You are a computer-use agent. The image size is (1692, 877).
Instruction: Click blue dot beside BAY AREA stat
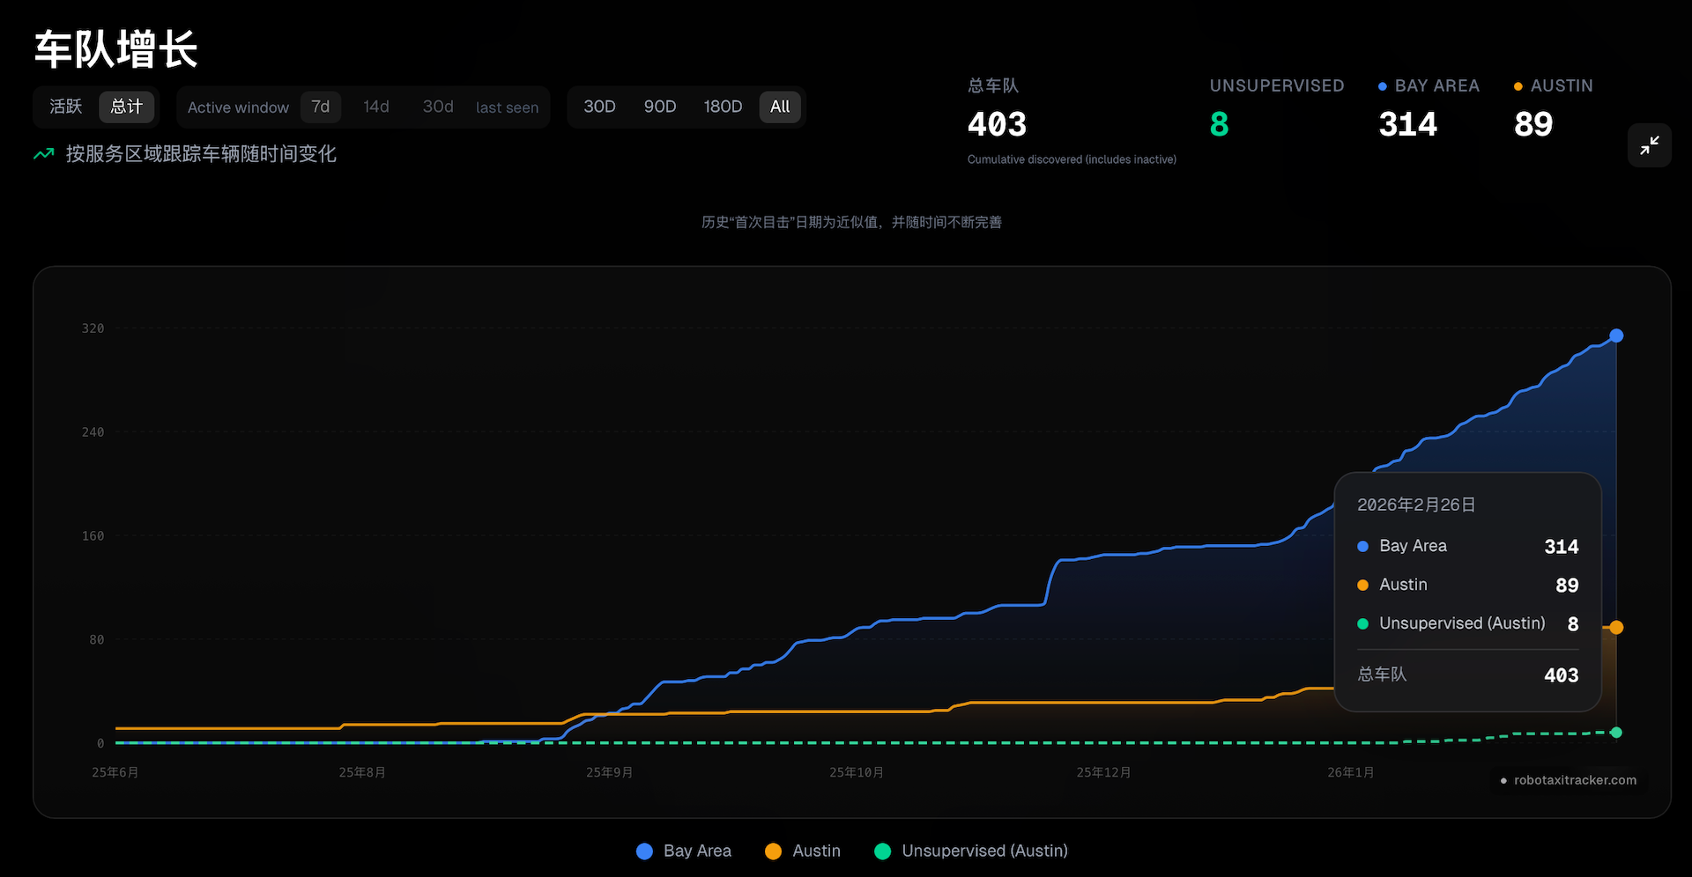pyautogui.click(x=1382, y=86)
